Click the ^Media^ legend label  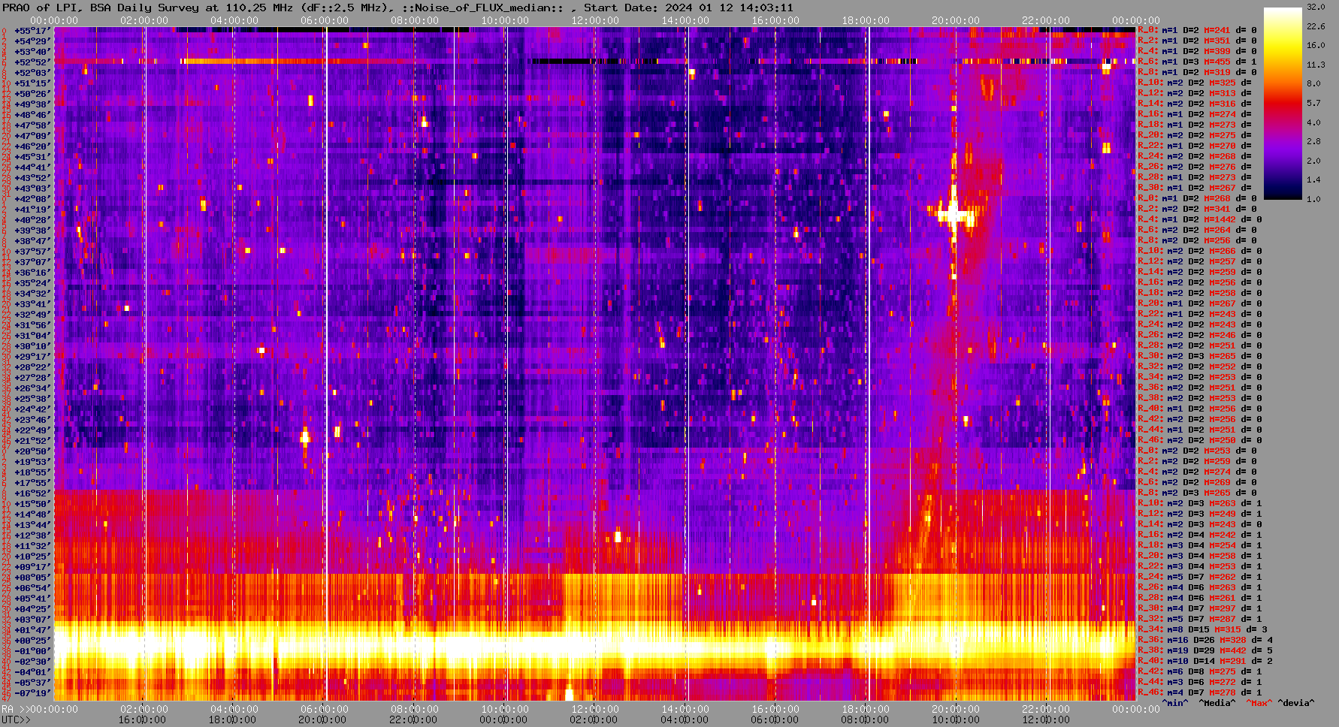(1217, 703)
